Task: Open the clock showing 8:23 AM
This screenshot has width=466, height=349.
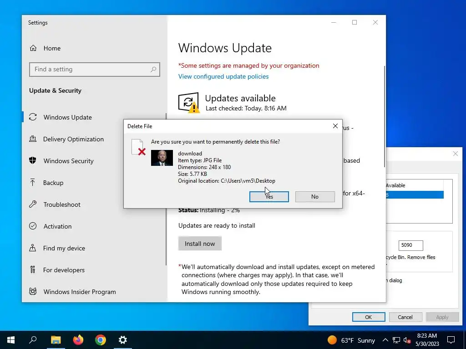Action: click(427, 340)
